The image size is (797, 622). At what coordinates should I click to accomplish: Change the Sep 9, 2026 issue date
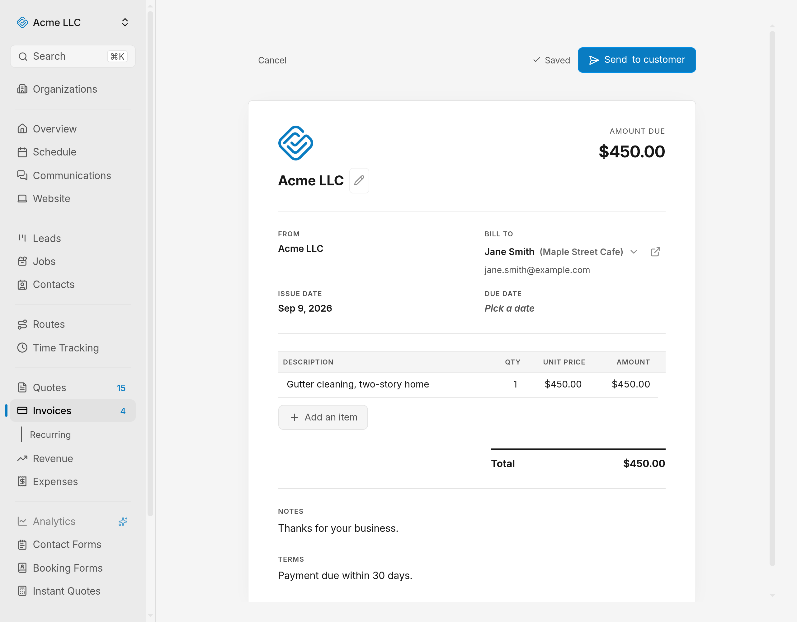(305, 309)
